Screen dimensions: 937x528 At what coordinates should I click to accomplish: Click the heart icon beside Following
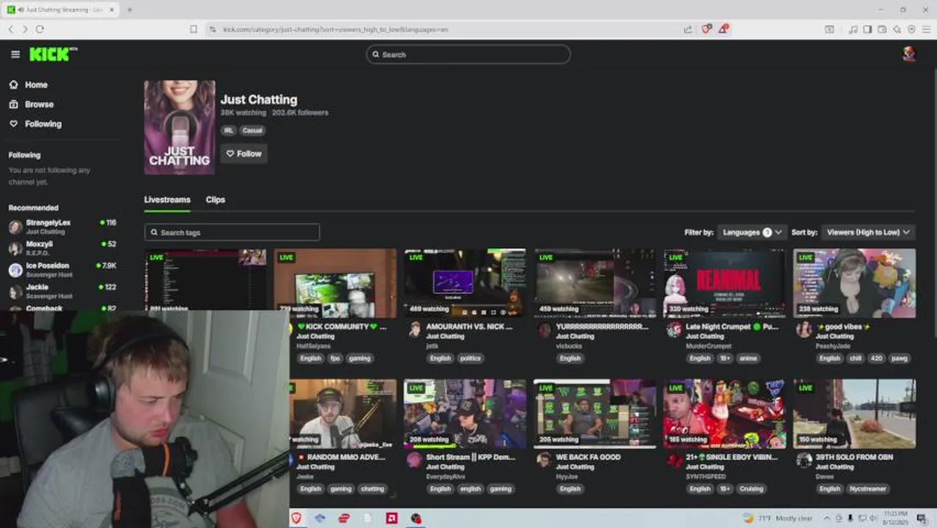coord(13,124)
